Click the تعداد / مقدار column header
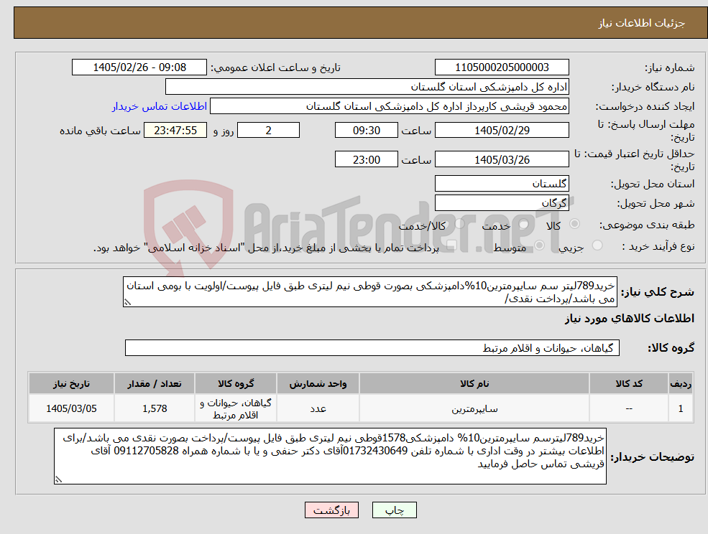Image resolution: width=708 pixels, height=534 pixels. click(x=155, y=383)
